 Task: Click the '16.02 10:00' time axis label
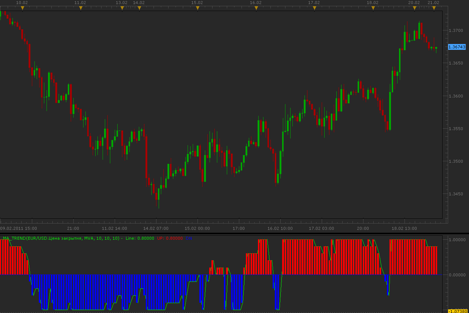[280, 228]
